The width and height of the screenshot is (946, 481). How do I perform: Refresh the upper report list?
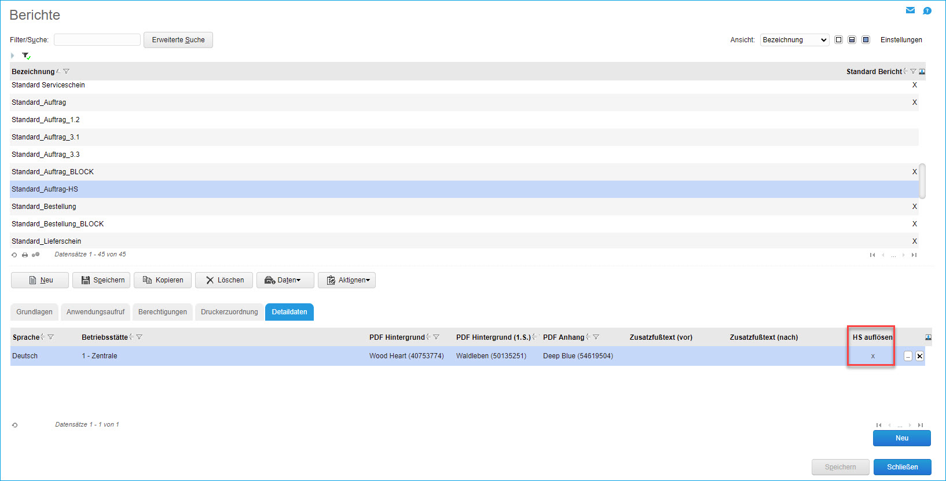pos(14,255)
